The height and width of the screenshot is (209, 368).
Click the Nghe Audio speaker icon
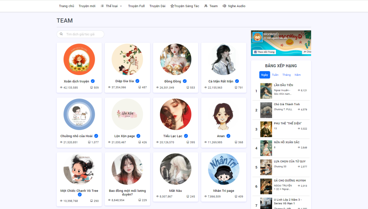[224, 6]
